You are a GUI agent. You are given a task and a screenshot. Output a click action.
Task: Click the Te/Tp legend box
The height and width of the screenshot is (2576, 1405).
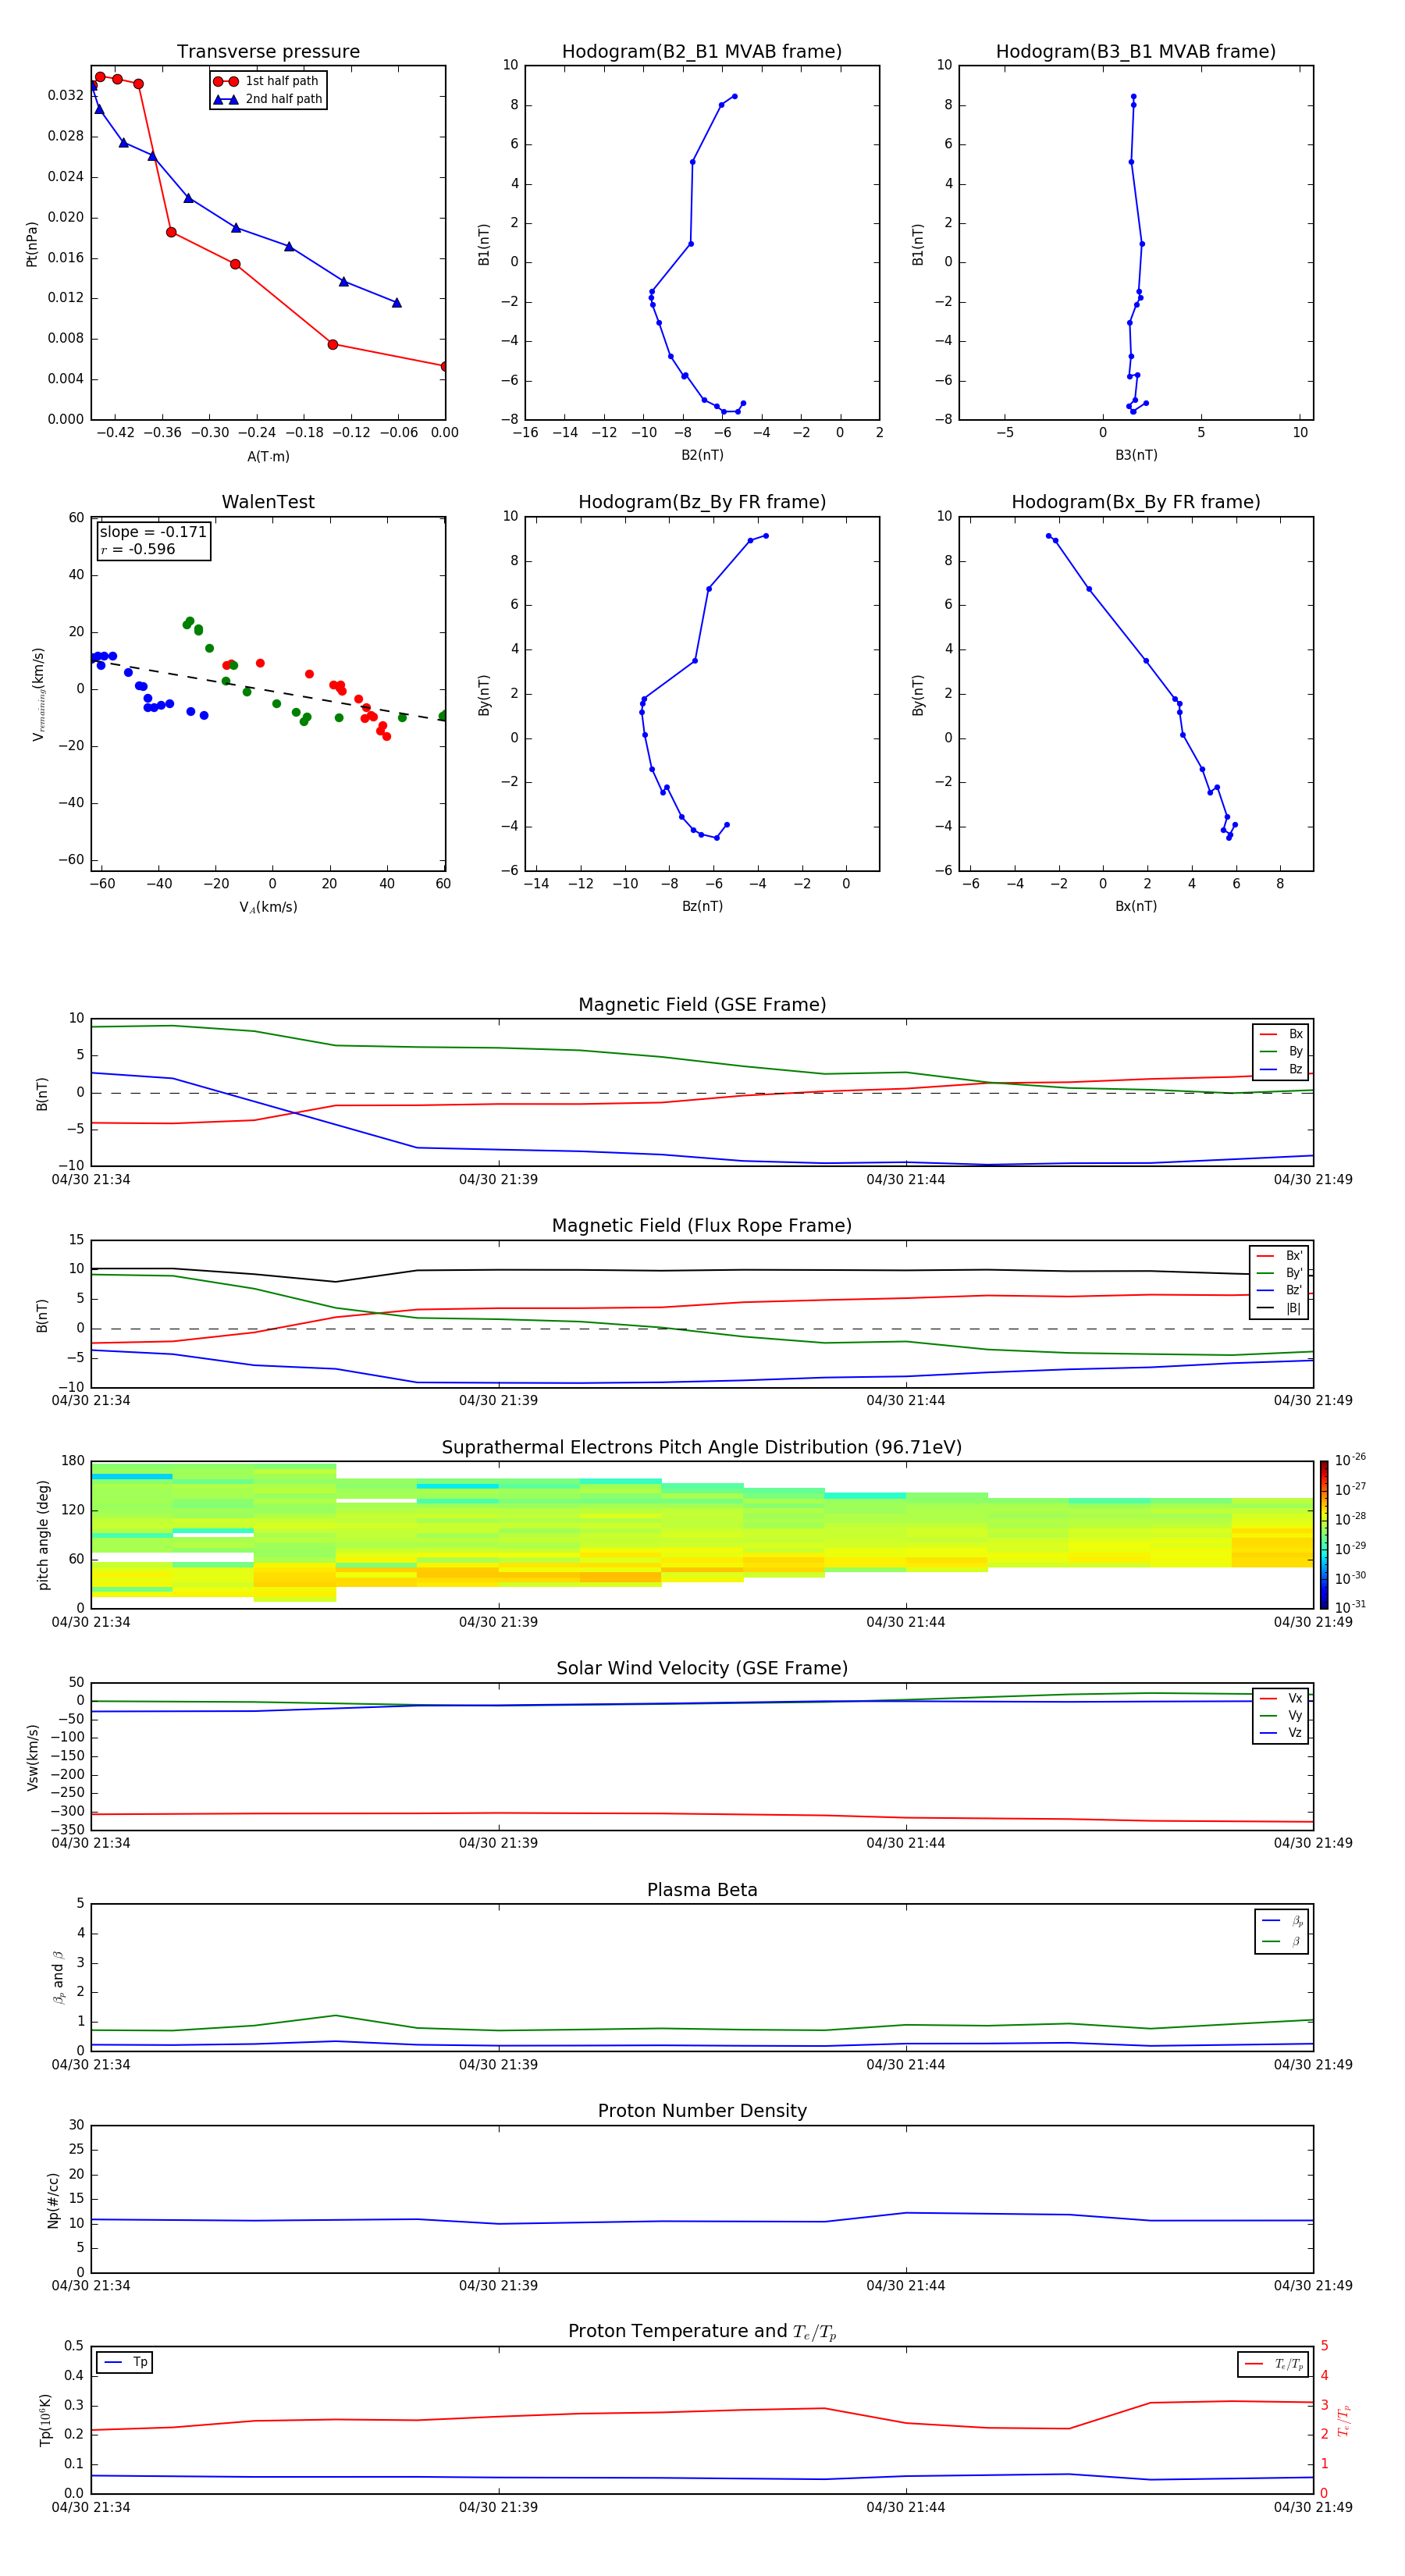pos(1273,2364)
